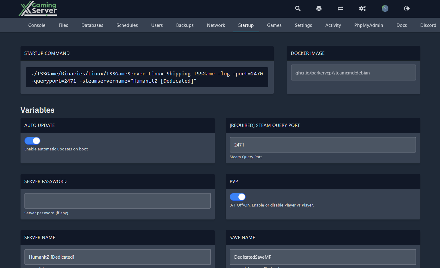Viewport: 440px width, 268px height.
Task: Select the Games tab
Action: click(x=274, y=25)
